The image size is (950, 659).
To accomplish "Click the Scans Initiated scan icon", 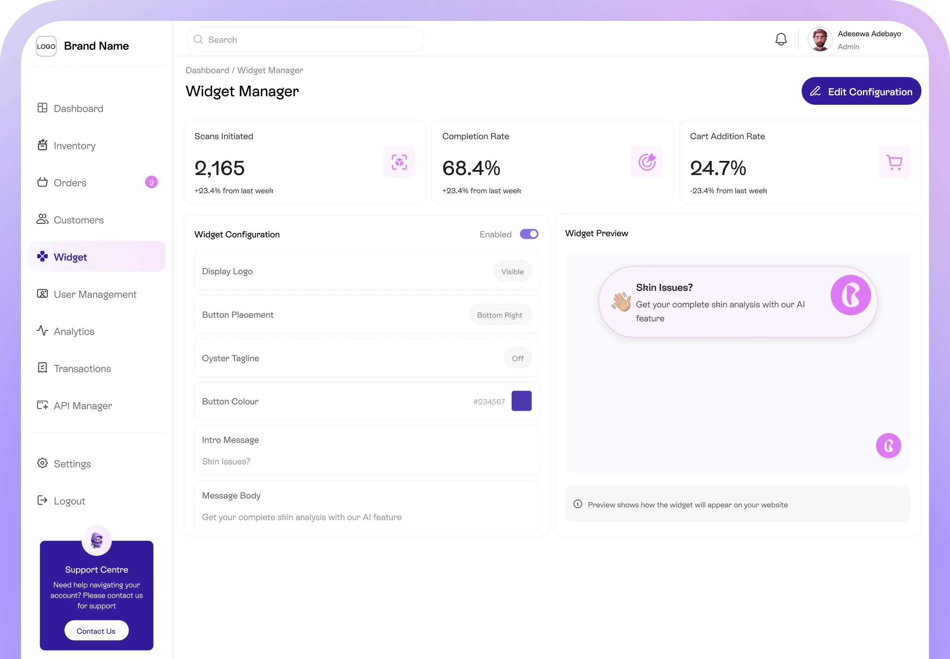I will click(399, 162).
